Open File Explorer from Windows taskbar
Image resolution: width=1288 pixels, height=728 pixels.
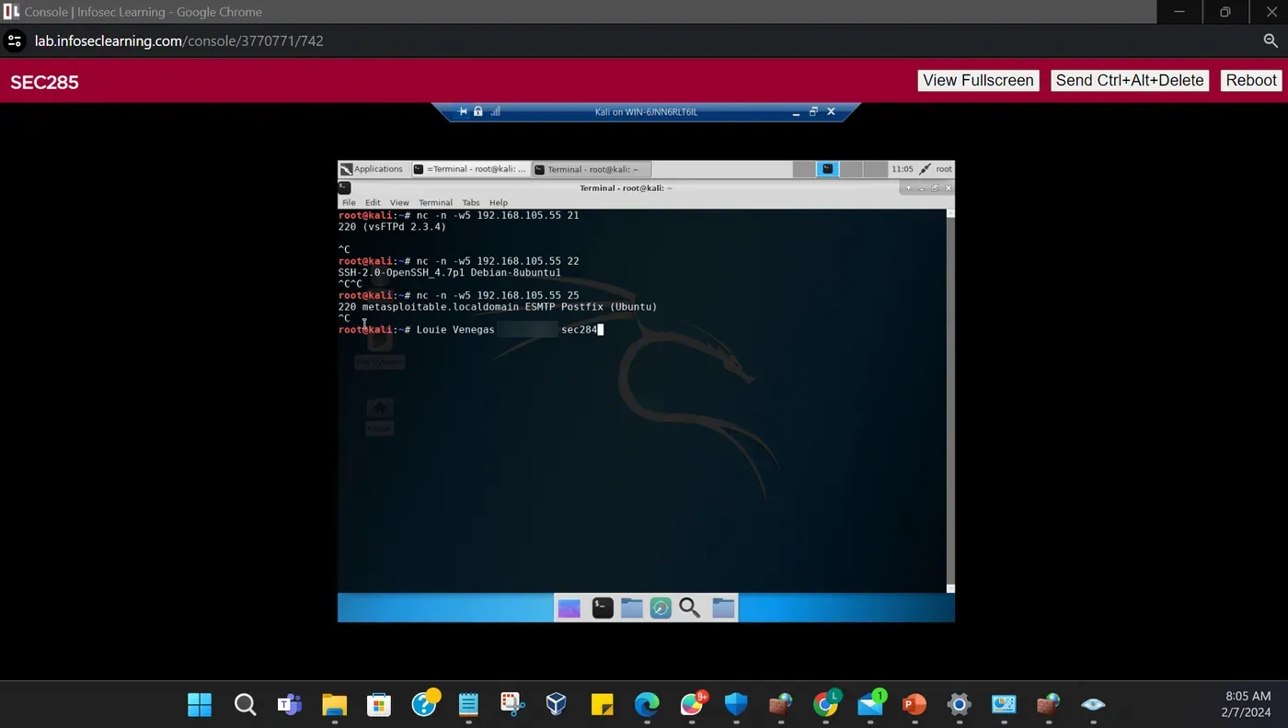pyautogui.click(x=334, y=705)
